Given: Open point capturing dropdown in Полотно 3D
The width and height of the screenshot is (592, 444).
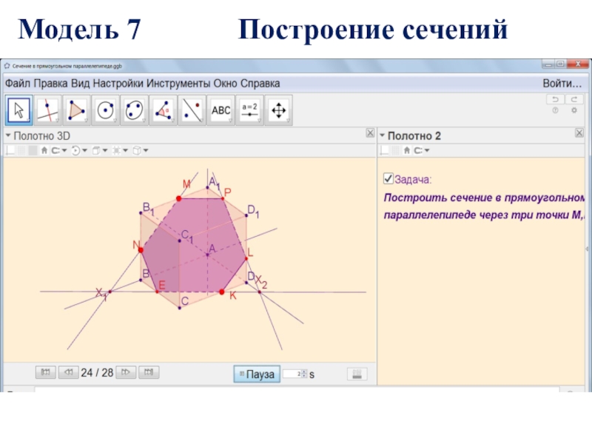Looking at the screenshot, I should point(59,151).
